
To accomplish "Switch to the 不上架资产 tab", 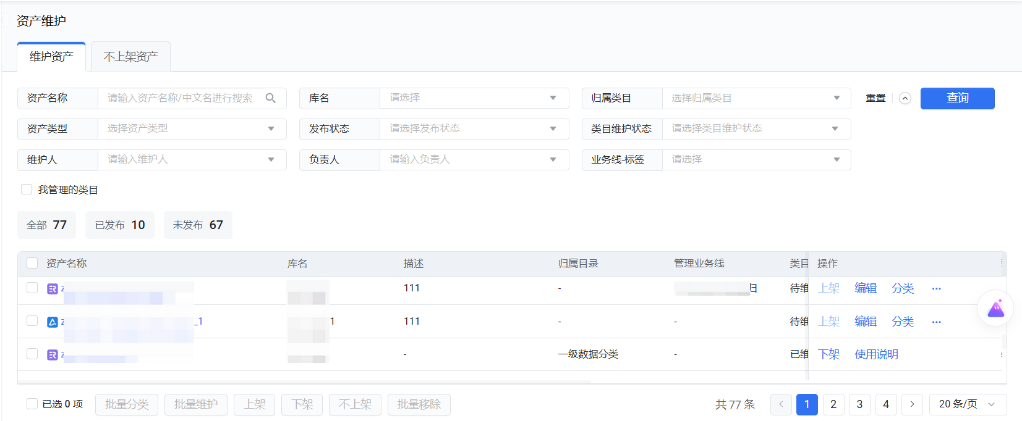I will pos(130,57).
